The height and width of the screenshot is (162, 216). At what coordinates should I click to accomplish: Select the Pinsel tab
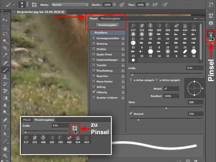(x=93, y=18)
